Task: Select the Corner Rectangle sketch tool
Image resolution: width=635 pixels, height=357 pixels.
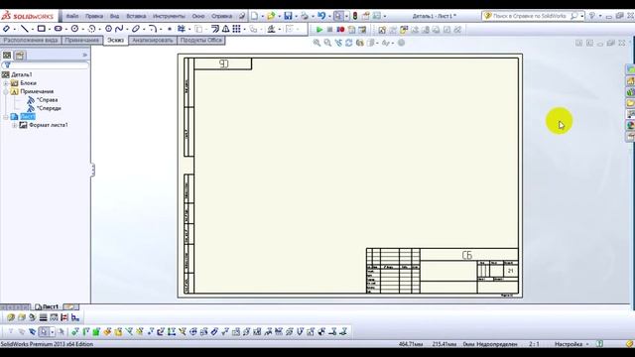Action: click(41, 29)
